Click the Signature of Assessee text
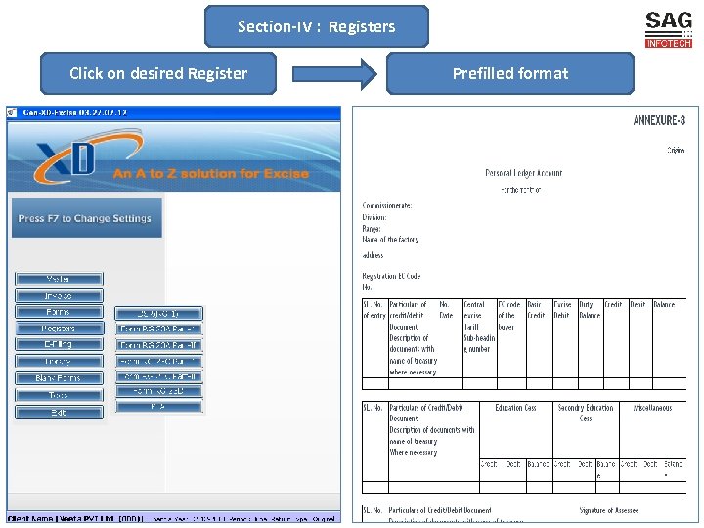704x528 pixels. click(609, 510)
